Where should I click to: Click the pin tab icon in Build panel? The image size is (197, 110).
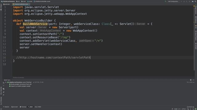point(3,92)
